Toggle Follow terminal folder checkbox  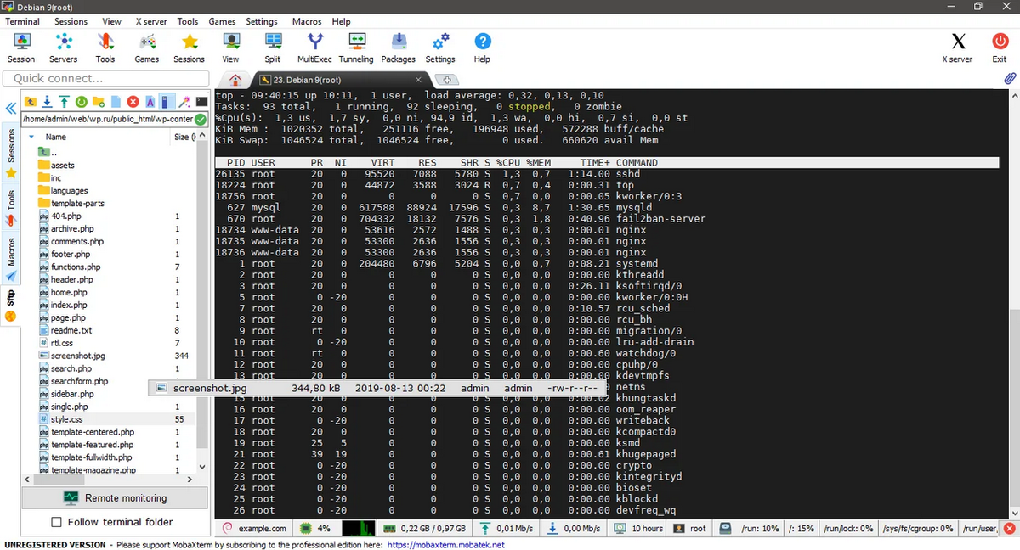pyautogui.click(x=57, y=522)
